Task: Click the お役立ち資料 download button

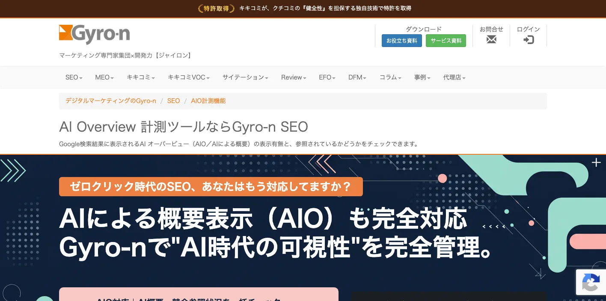Action: pyautogui.click(x=402, y=41)
